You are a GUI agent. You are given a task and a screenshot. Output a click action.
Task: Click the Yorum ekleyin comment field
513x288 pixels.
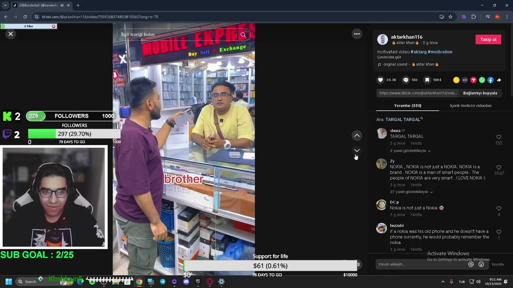click(421, 264)
